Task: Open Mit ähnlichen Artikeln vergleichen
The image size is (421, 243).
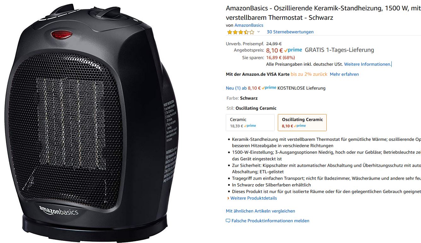Action: (x=260, y=211)
